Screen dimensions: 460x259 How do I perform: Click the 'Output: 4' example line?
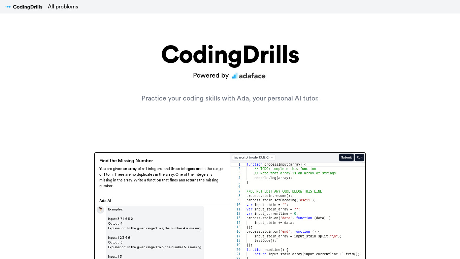pyautogui.click(x=115, y=224)
